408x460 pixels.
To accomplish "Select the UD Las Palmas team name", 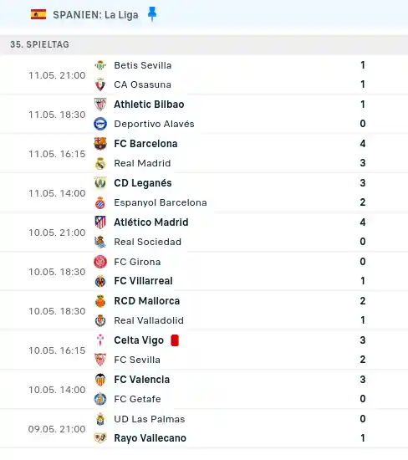I will [x=150, y=419].
